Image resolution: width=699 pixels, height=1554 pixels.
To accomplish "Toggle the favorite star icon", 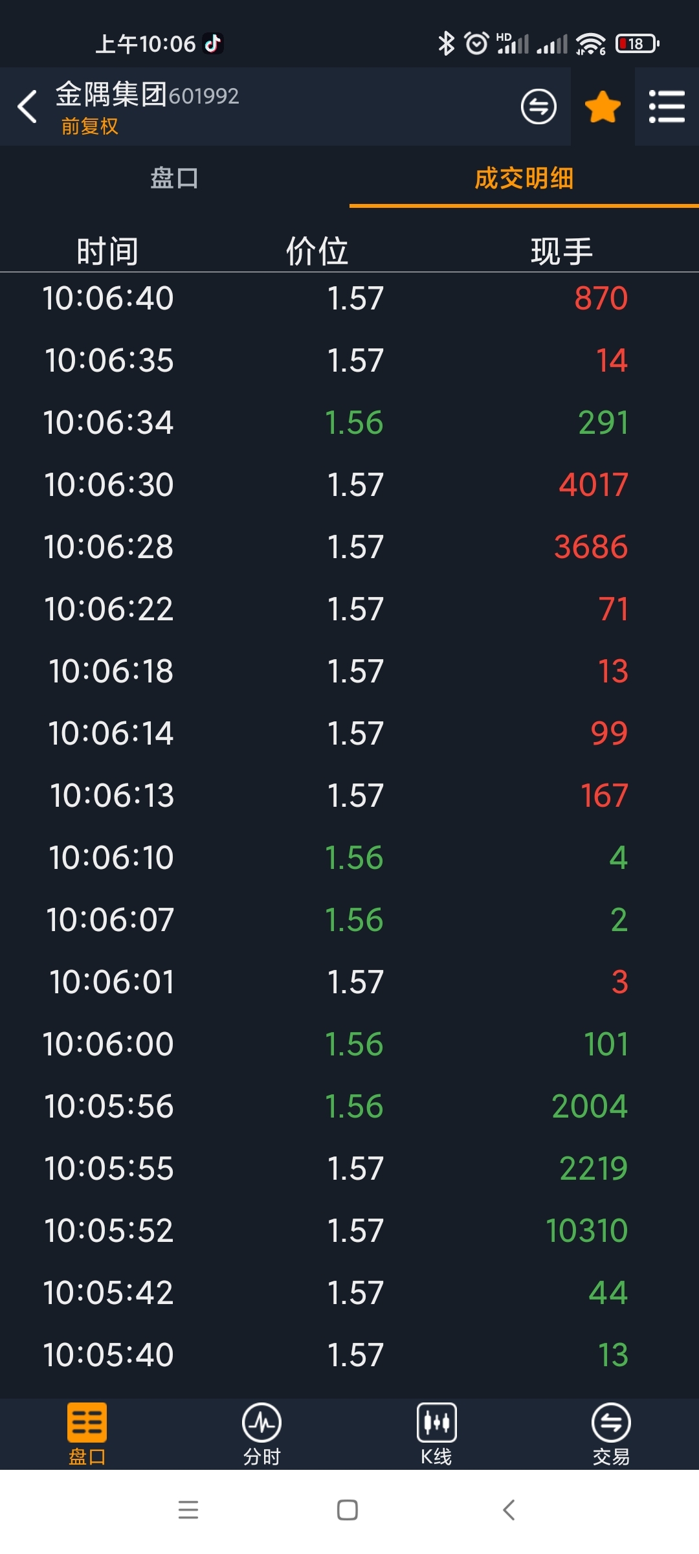I will point(603,107).
